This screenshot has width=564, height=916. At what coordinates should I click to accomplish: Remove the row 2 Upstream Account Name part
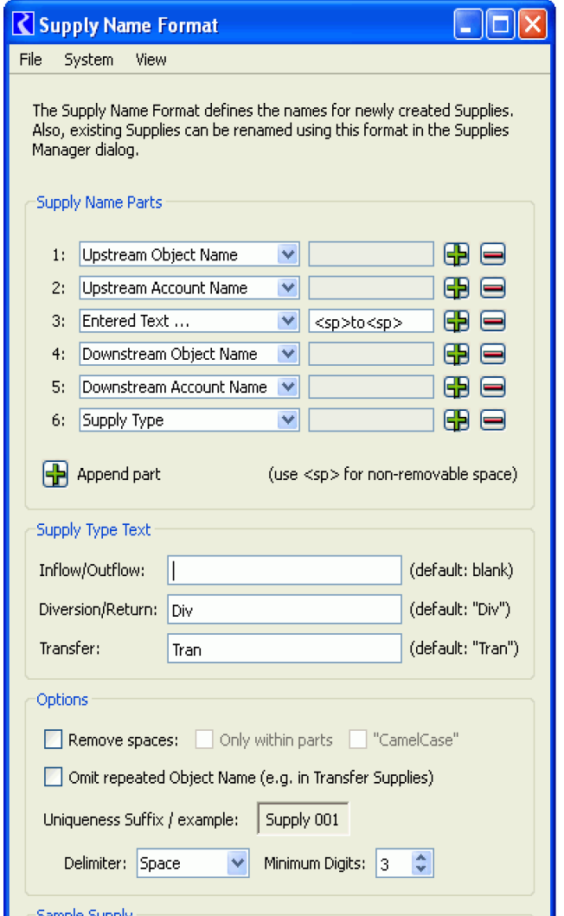[492, 288]
